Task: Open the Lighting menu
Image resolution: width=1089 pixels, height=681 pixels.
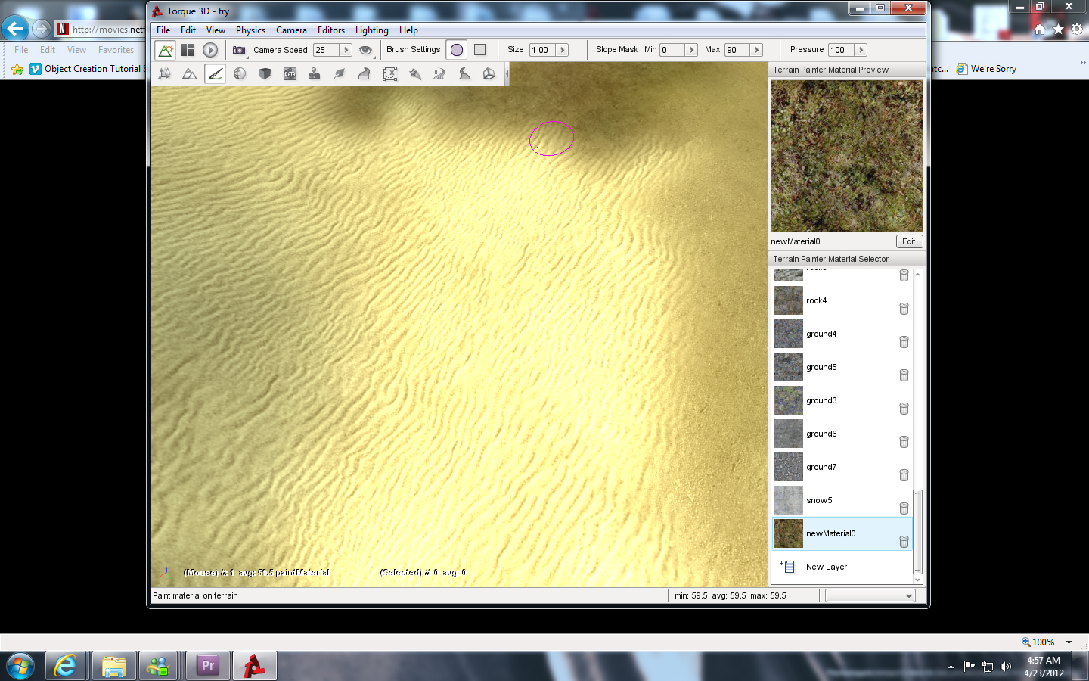Action: pyautogui.click(x=371, y=30)
